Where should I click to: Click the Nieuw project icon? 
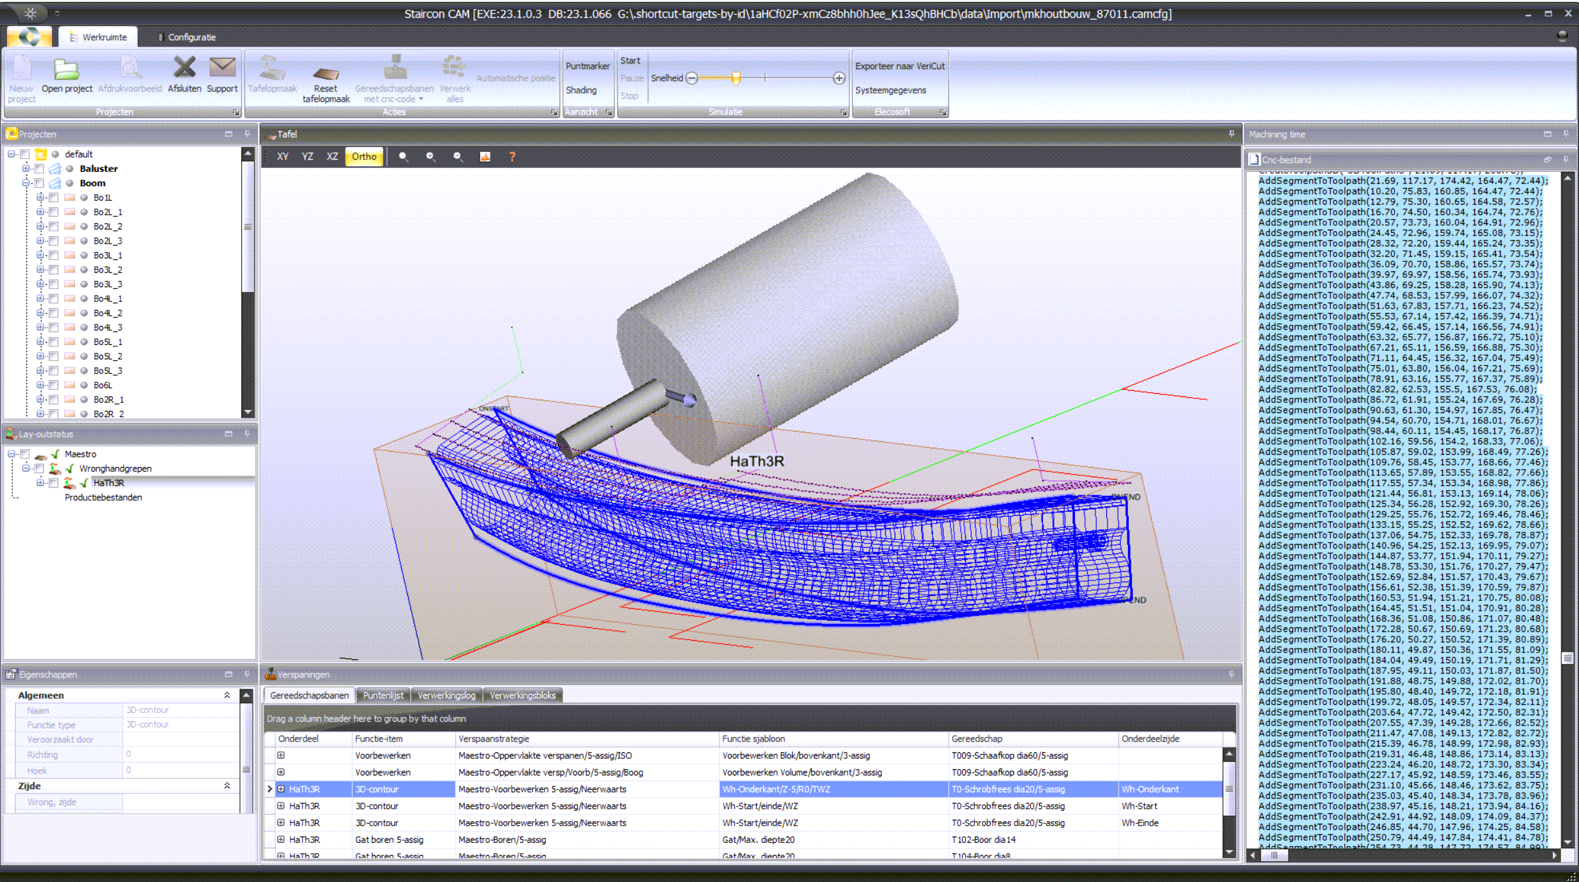(21, 68)
